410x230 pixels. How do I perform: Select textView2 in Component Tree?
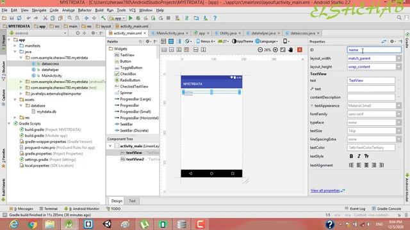tap(135, 159)
